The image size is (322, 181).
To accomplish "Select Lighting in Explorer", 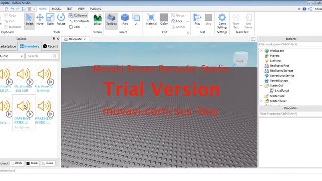I will point(275,61).
